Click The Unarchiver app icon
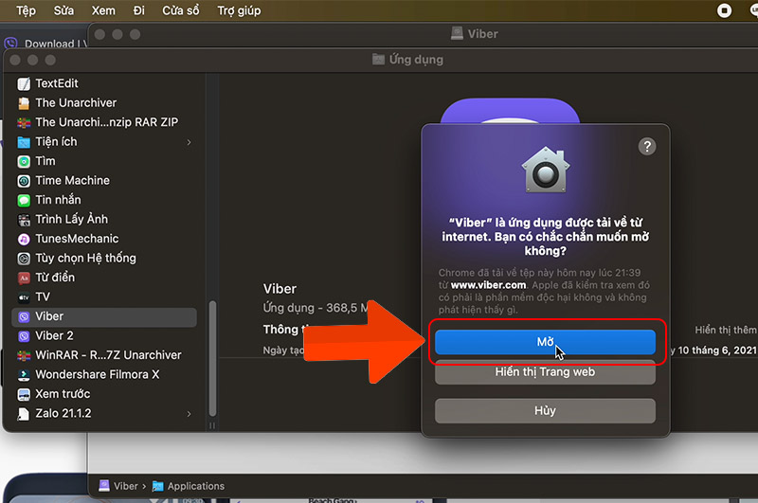The height and width of the screenshot is (503, 758). click(x=24, y=103)
